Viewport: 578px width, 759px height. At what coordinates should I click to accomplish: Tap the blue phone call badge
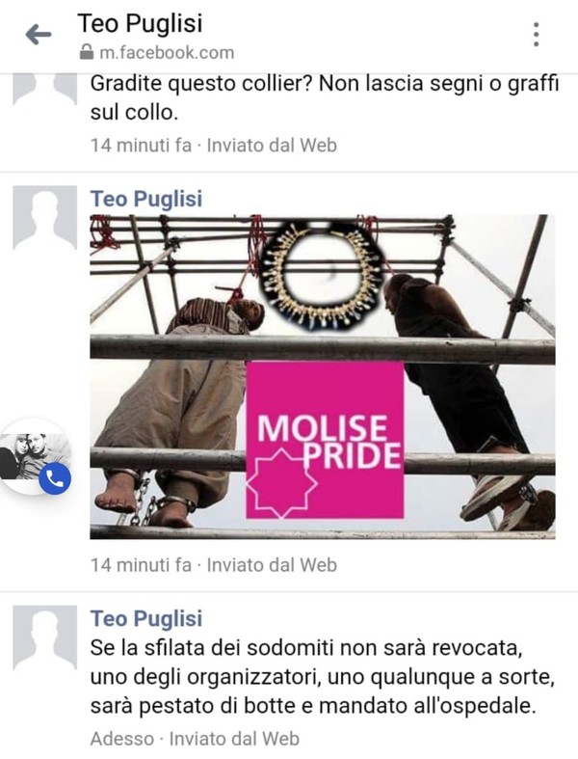[x=55, y=478]
